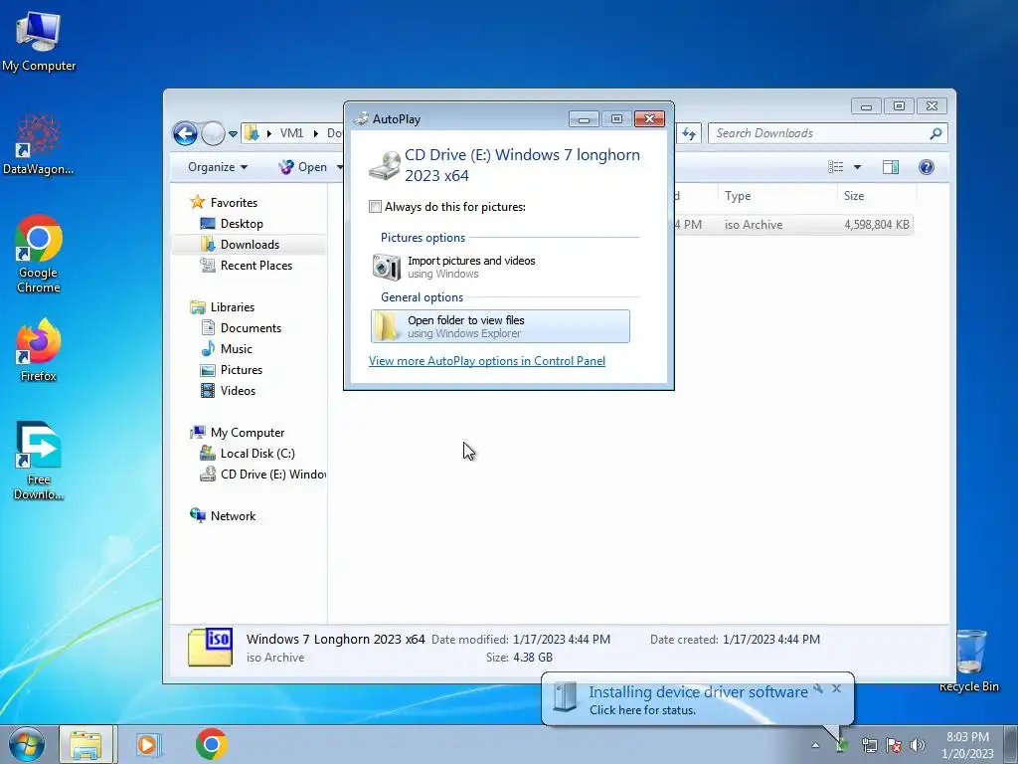The image size is (1018, 764).
Task: Click the search magnifier icon
Action: click(935, 133)
